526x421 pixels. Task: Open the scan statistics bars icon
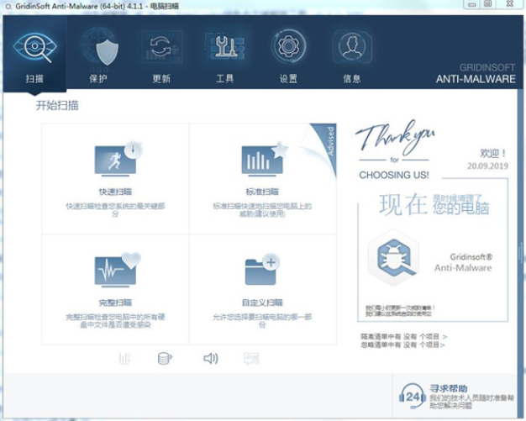pyautogui.click(x=124, y=359)
